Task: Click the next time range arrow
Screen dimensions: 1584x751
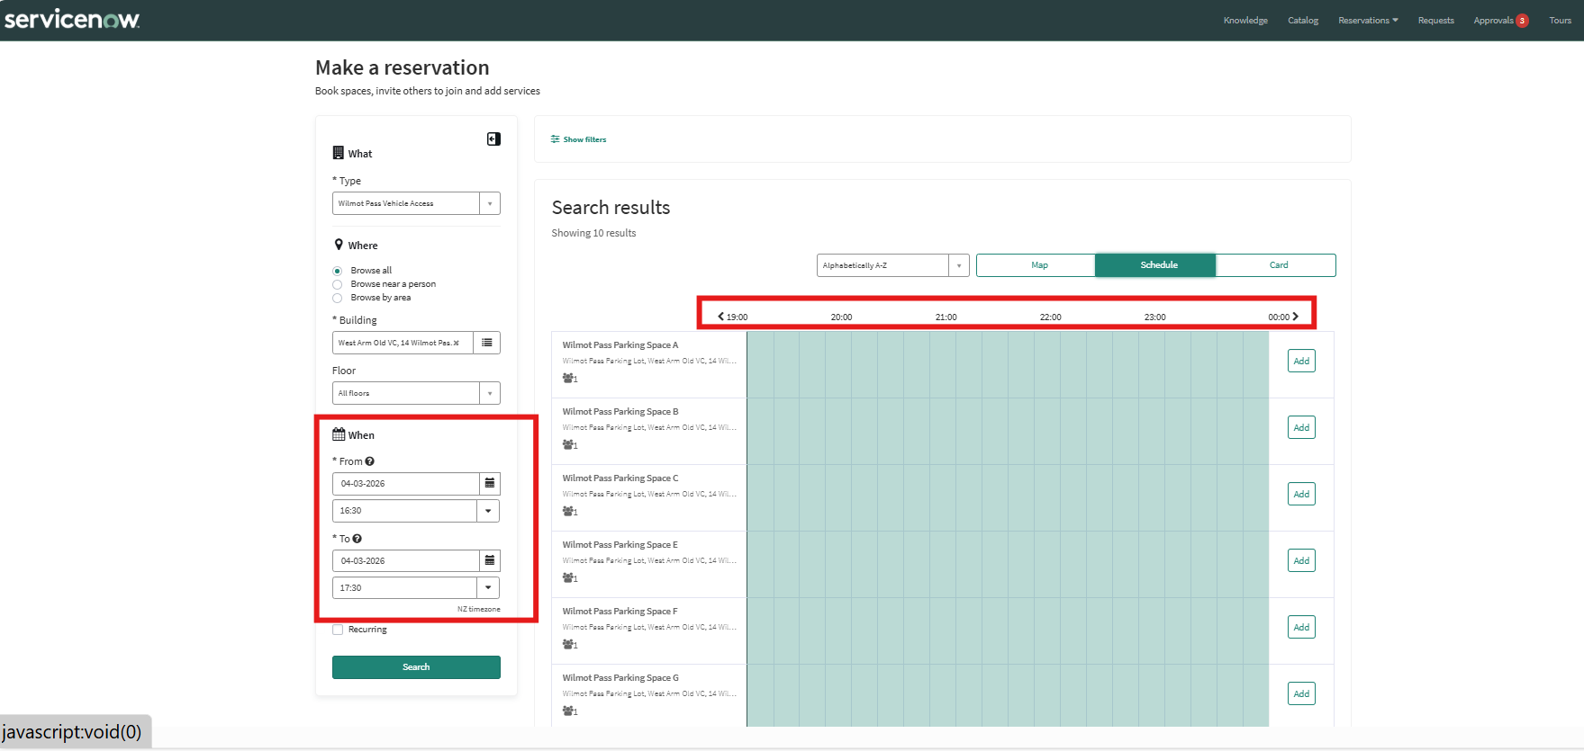Action: click(1296, 317)
